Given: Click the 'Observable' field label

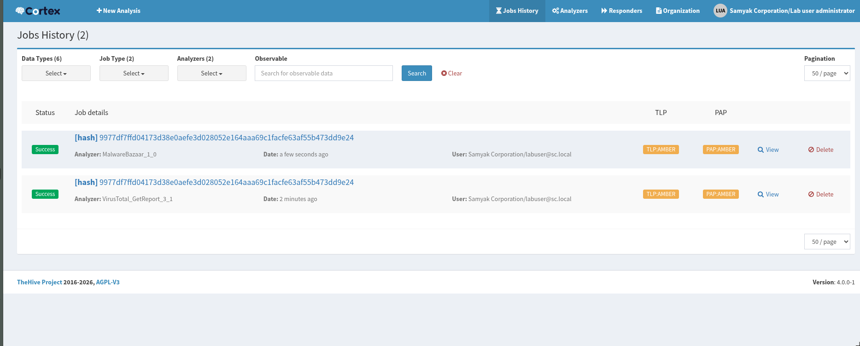Looking at the screenshot, I should pyautogui.click(x=271, y=58).
